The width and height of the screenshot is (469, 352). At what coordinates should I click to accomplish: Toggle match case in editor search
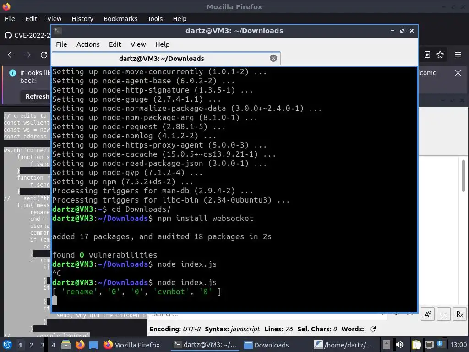(x=428, y=314)
